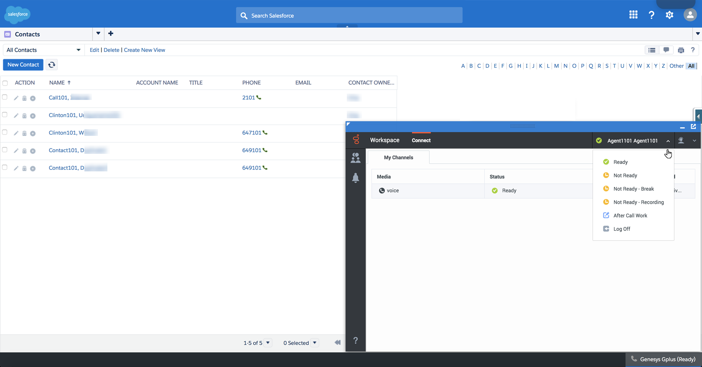Select Not Ready - Break status
Viewport: 702px width, 367px height.
[633, 189]
